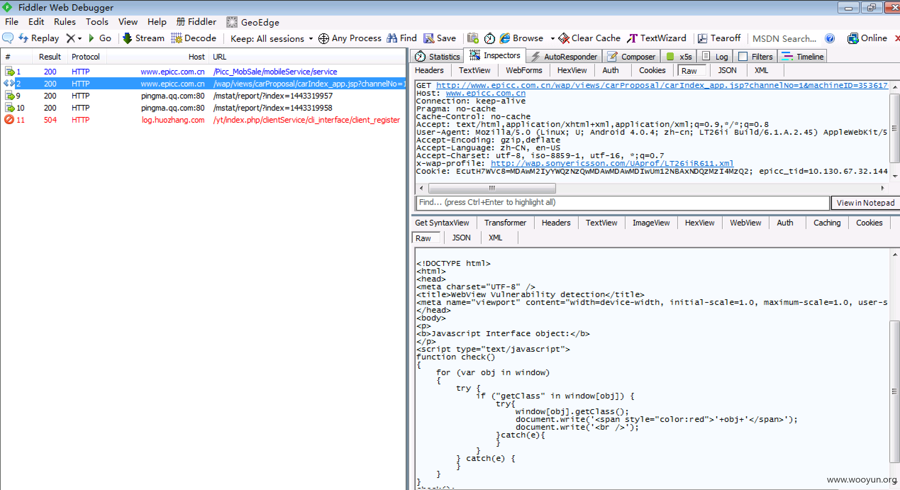Click the timer stopwatch toolbar icon
The image size is (900, 490).
point(489,38)
